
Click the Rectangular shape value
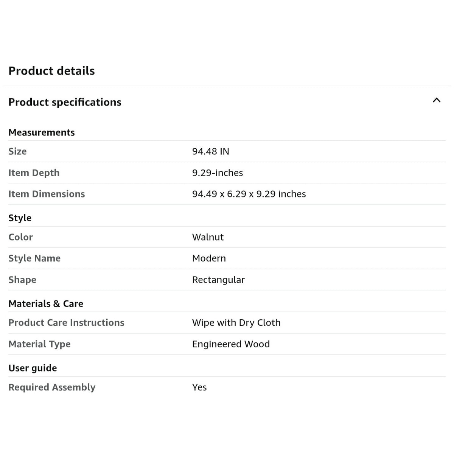(x=218, y=280)
